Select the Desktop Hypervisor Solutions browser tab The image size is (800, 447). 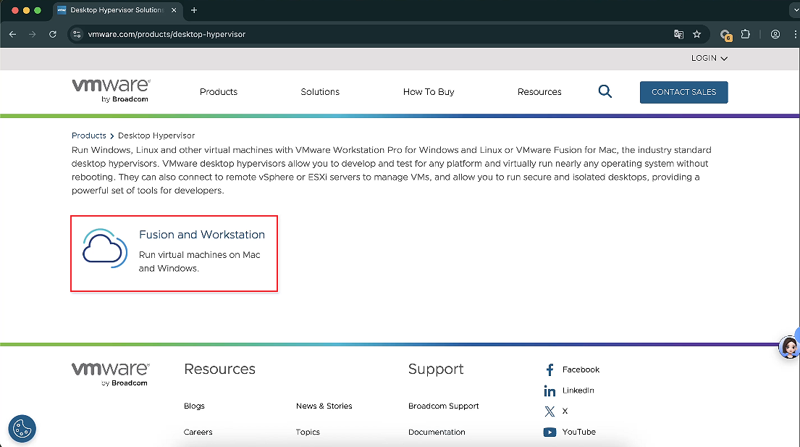(117, 10)
